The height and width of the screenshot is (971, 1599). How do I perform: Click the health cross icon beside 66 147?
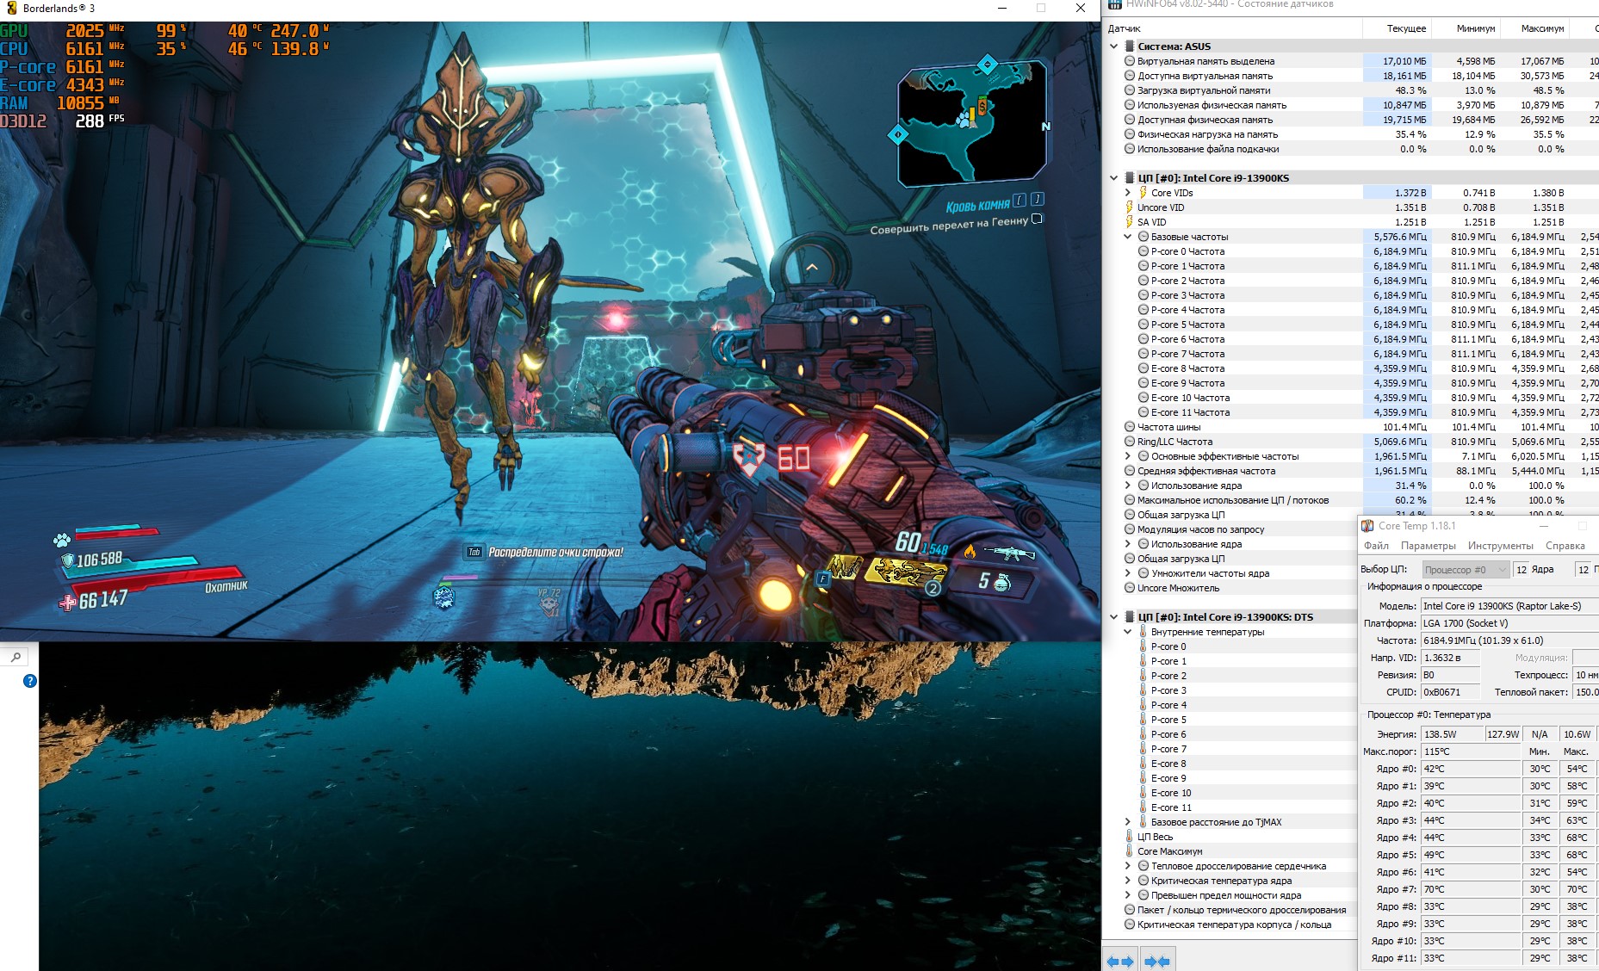(67, 603)
